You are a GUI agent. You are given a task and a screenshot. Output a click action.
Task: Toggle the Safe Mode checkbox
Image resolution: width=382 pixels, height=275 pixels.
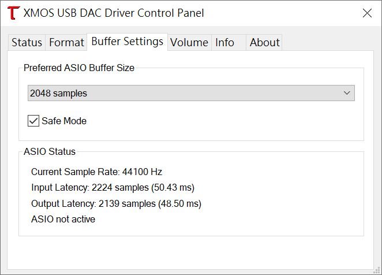point(33,121)
